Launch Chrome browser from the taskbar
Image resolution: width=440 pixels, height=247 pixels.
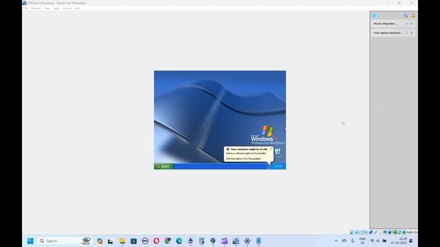[x=168, y=241]
